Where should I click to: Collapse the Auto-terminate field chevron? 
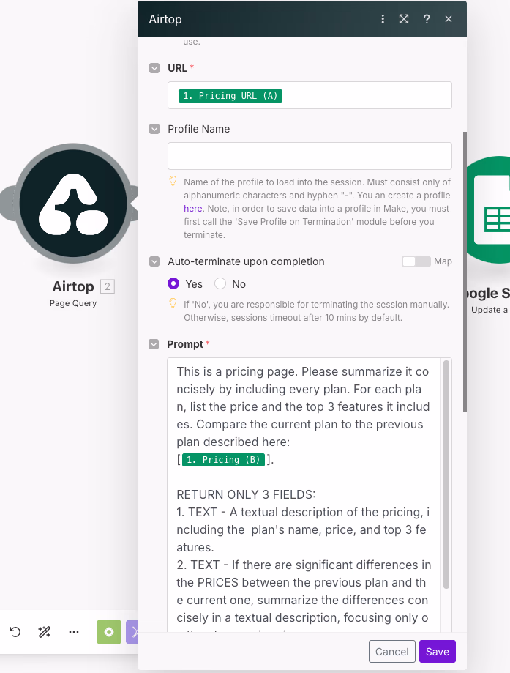click(x=154, y=261)
